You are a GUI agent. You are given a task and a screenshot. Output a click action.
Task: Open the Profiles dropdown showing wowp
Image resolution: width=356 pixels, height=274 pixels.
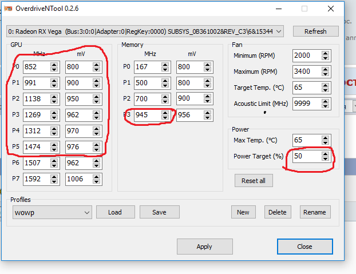click(52, 212)
